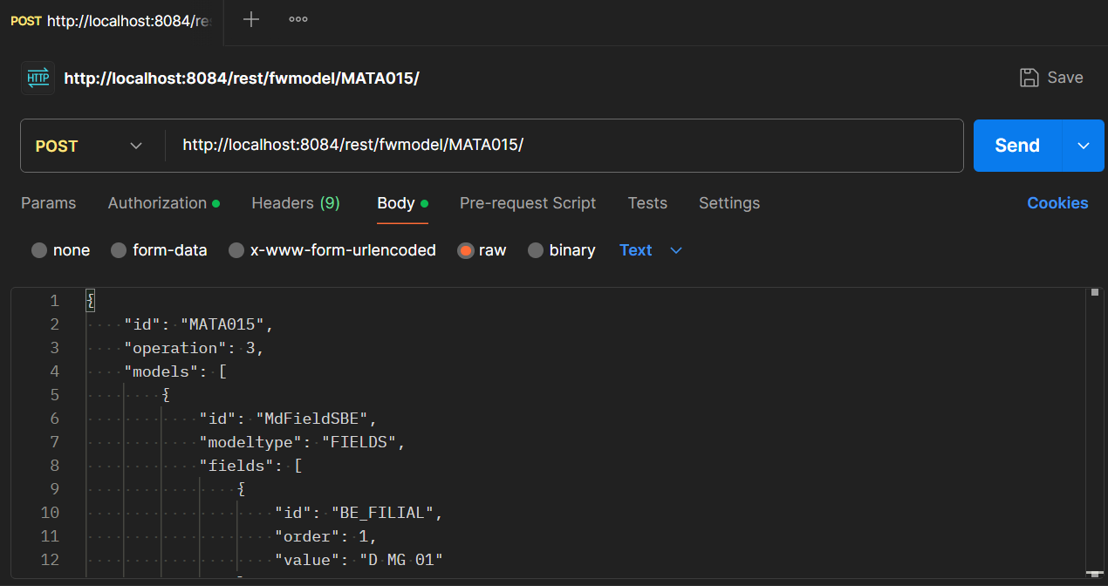1108x586 pixels.
Task: Switch to the Params tab
Action: tap(48, 203)
